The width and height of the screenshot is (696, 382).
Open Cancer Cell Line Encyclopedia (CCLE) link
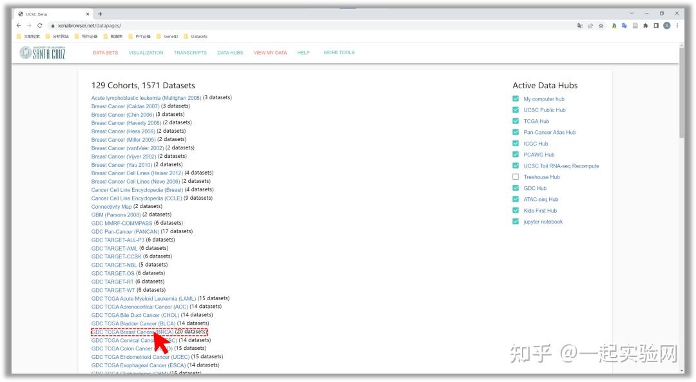[x=137, y=198]
